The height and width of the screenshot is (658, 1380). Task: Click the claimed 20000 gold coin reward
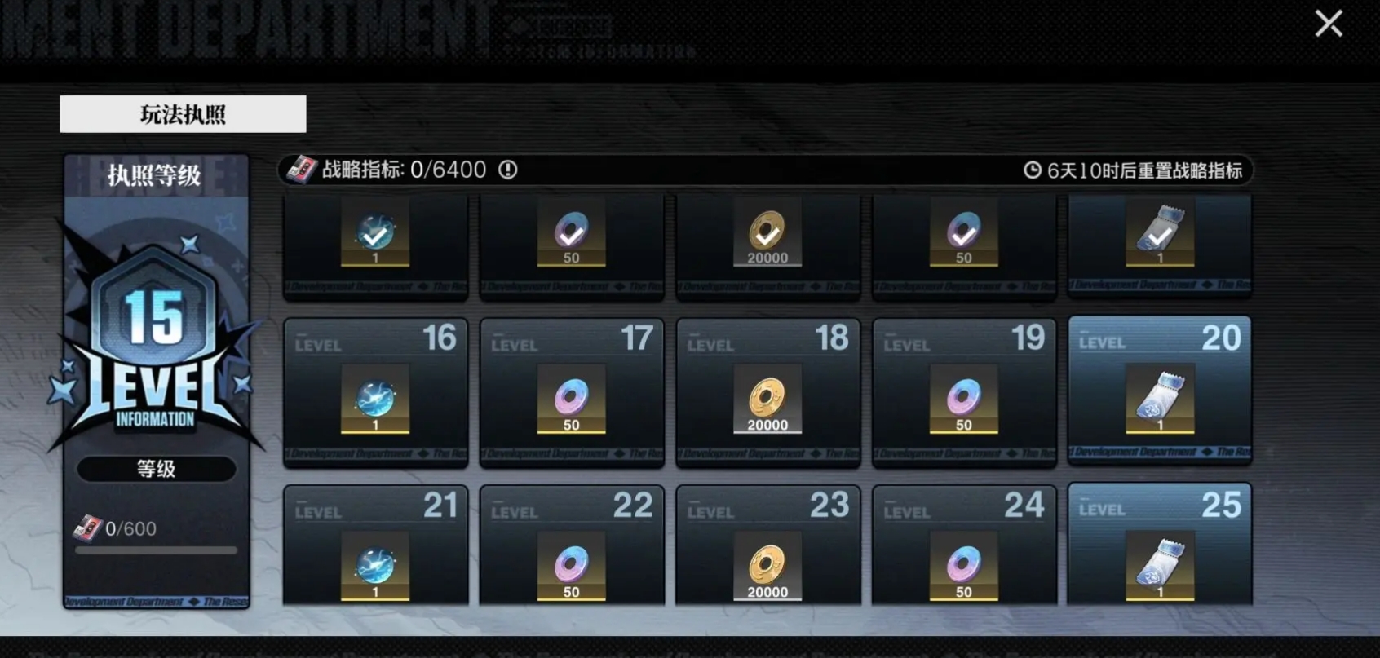click(x=767, y=232)
